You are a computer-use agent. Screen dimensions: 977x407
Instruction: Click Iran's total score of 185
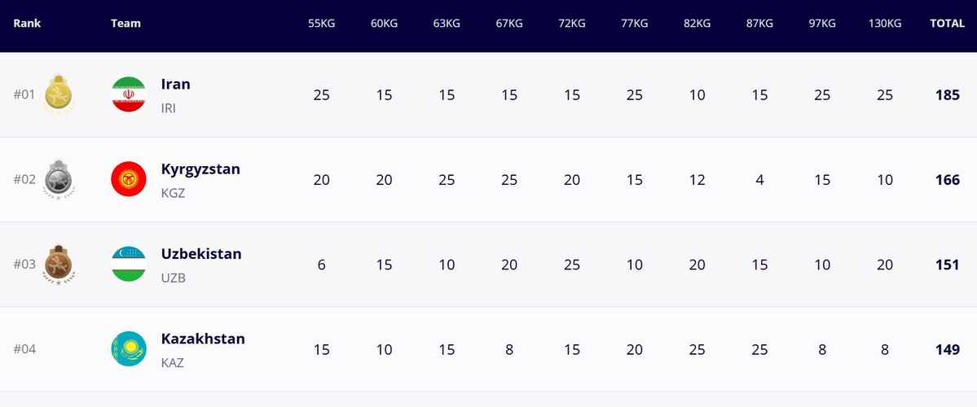tap(948, 95)
